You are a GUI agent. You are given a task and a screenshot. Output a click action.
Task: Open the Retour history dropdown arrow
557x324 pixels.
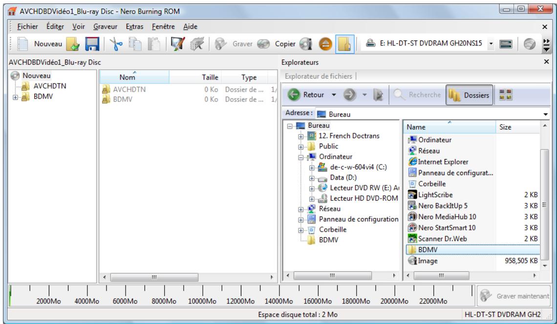coord(334,95)
